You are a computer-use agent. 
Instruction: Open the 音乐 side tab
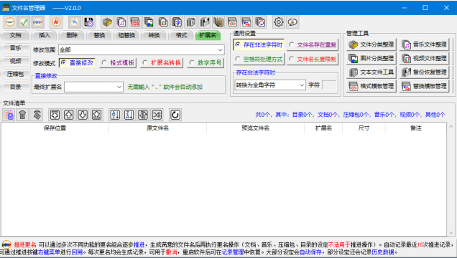15,48
